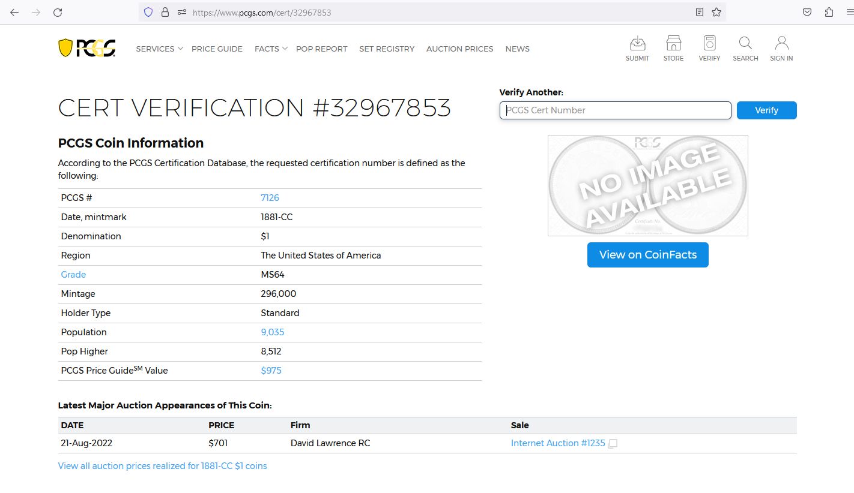The image size is (854, 493).
Task: Click the blue Verify button
Action: [766, 110]
